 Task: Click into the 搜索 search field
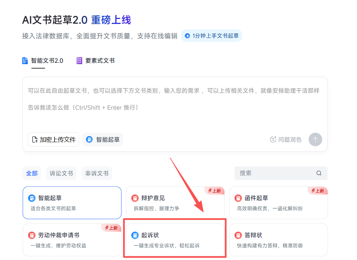(281, 173)
